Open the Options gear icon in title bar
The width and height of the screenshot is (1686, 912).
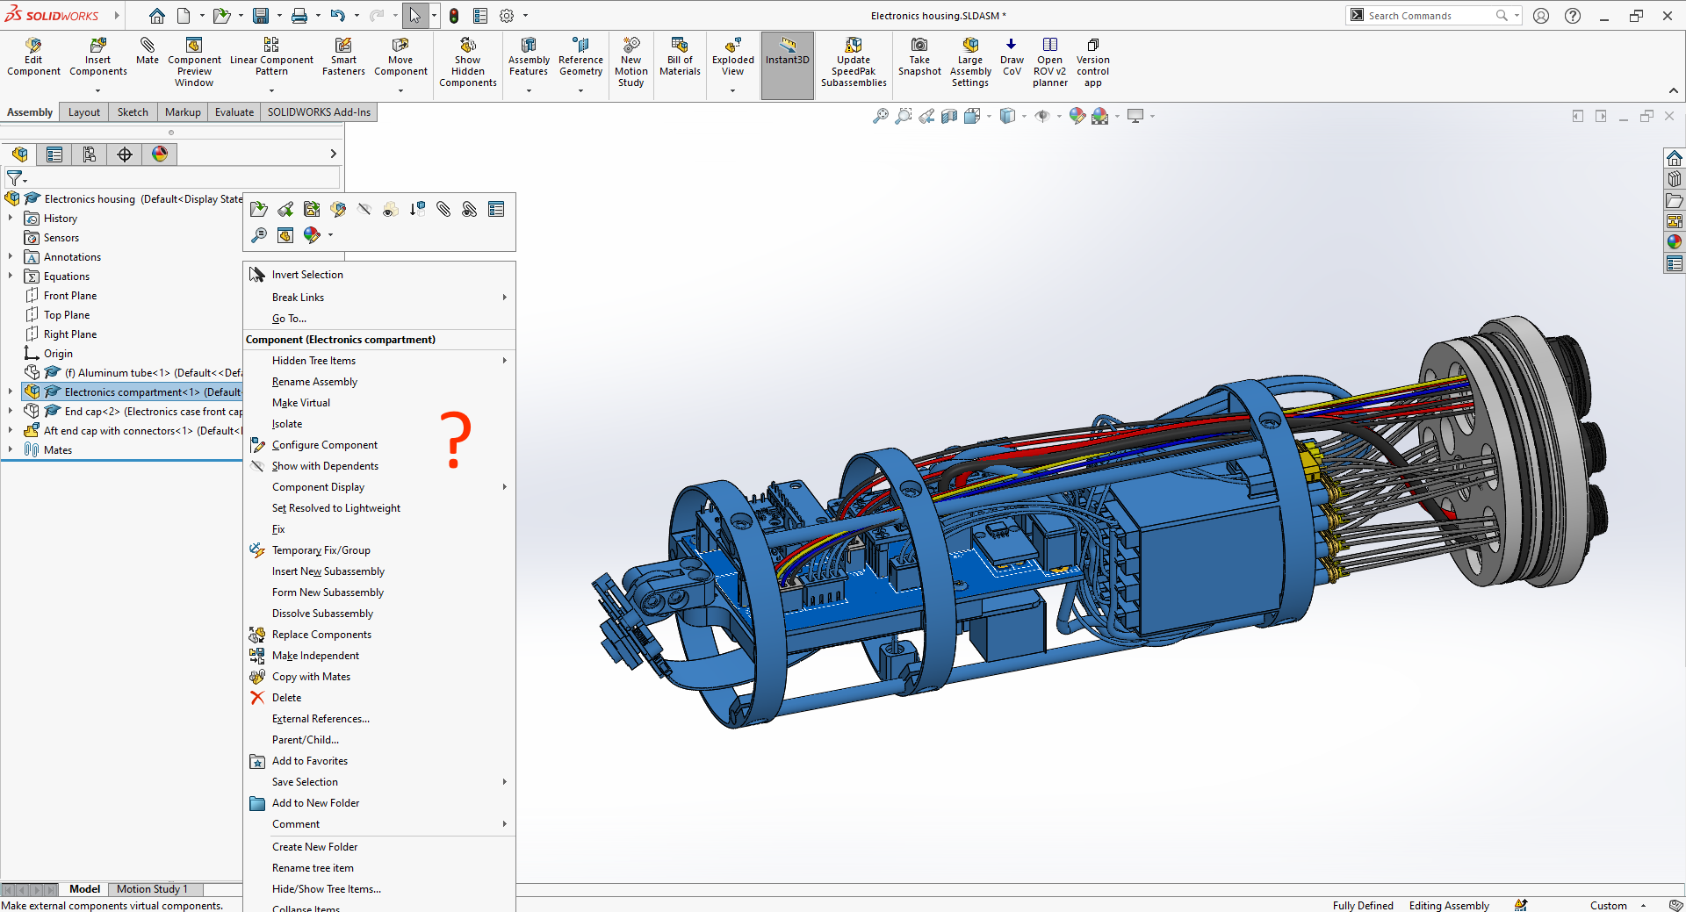(x=507, y=16)
